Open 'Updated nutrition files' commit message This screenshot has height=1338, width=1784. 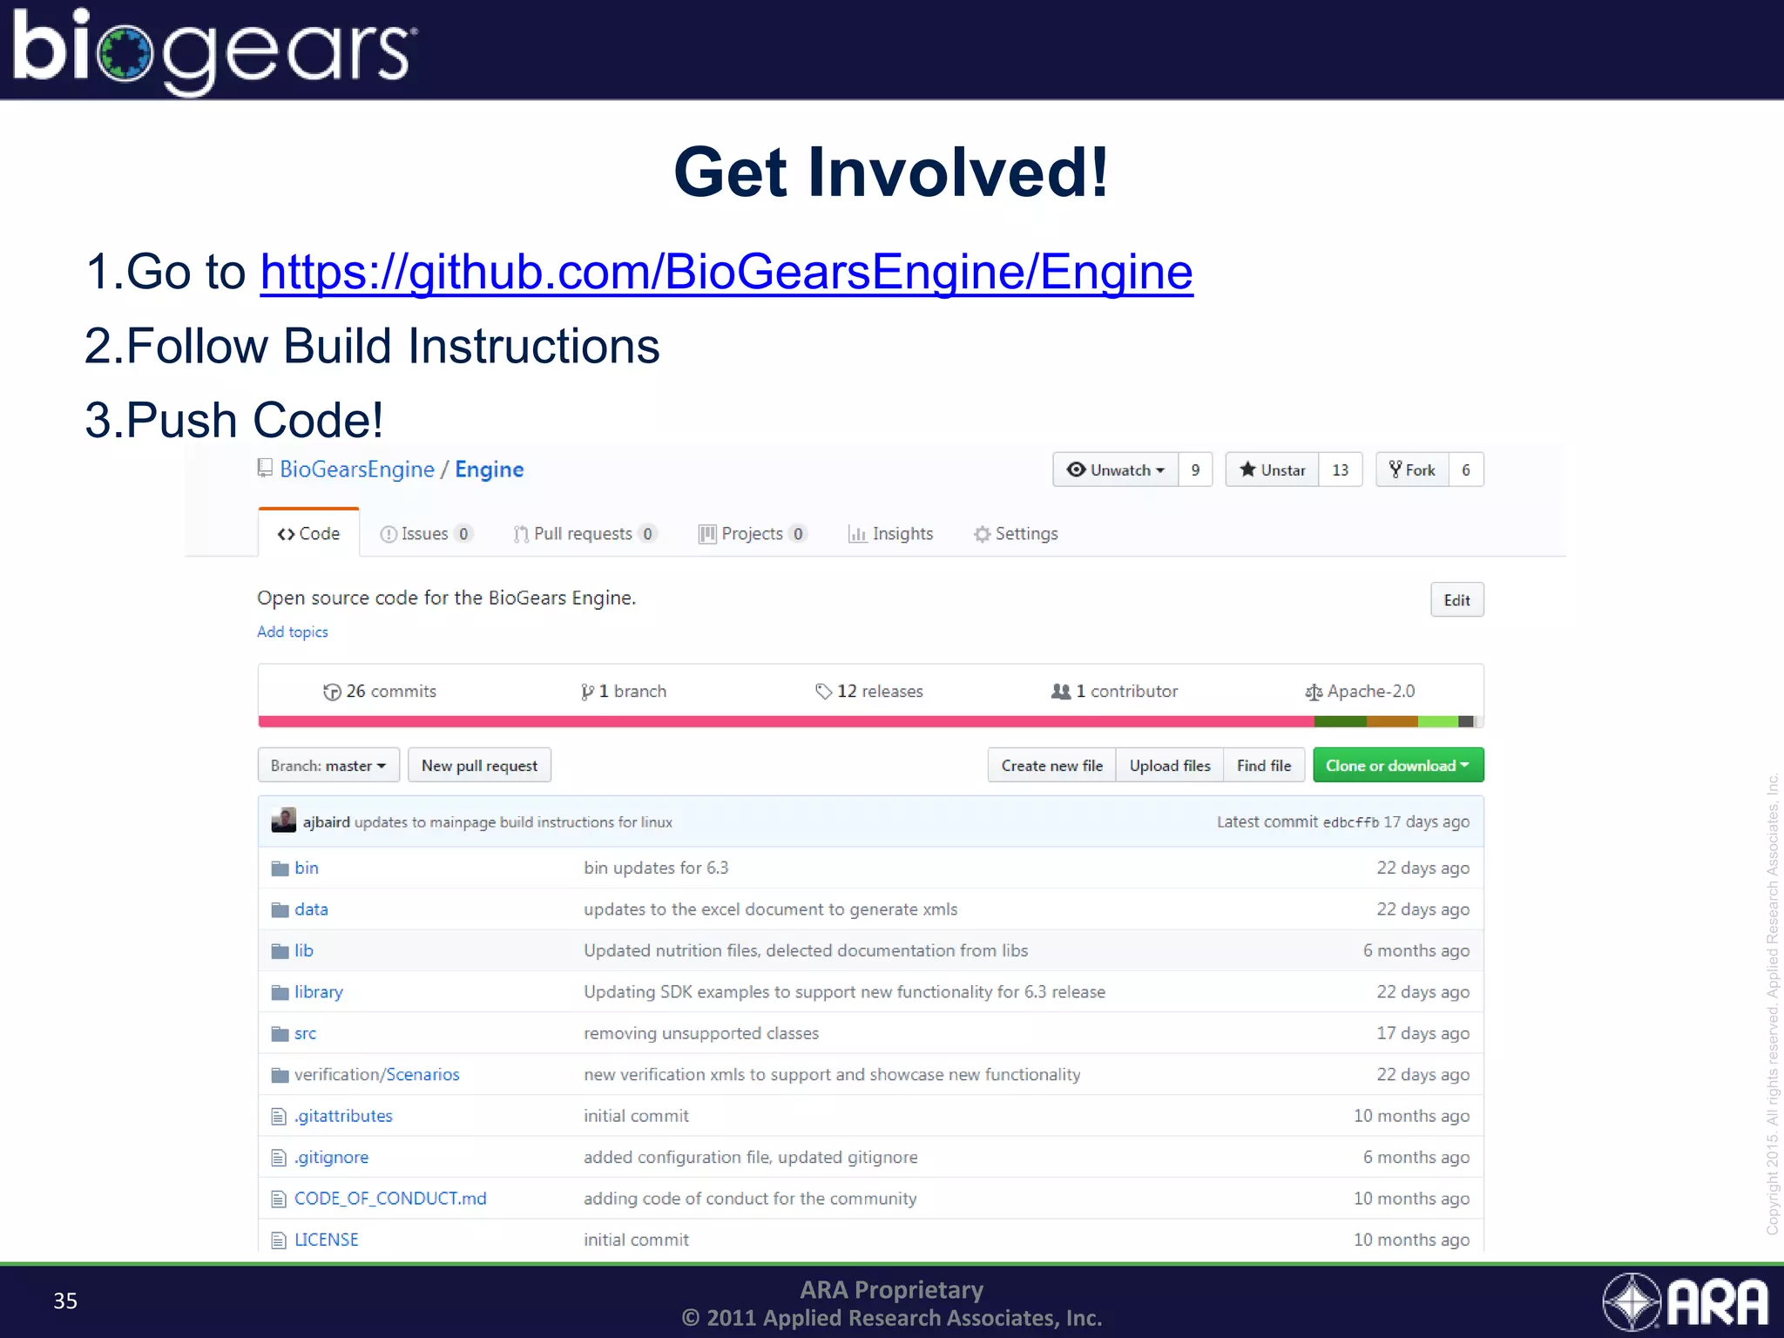click(x=806, y=950)
